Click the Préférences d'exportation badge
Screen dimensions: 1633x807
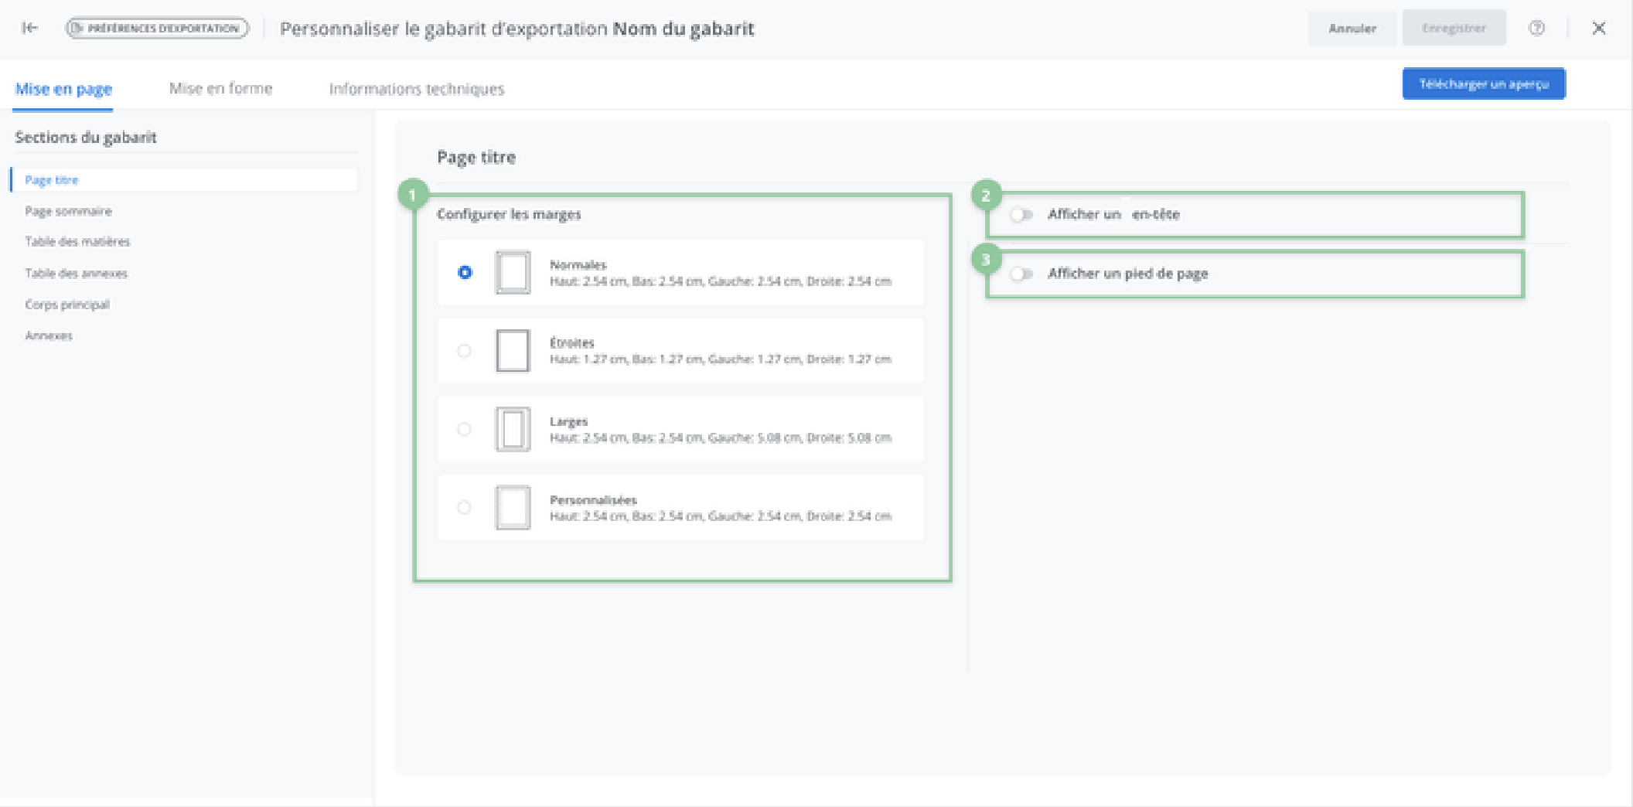point(157,28)
